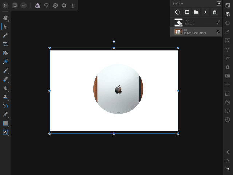Screen dimensions: 233x175
Task: Select the Move tool arrow
Action: coord(5,27)
